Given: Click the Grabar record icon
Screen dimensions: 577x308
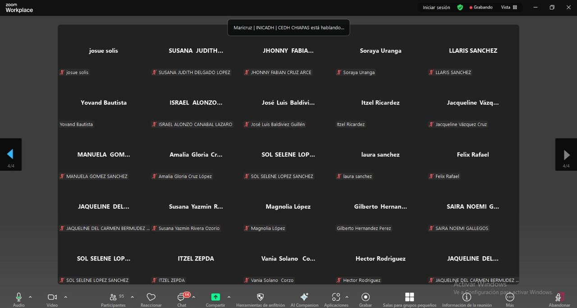Looking at the screenshot, I should (365, 297).
